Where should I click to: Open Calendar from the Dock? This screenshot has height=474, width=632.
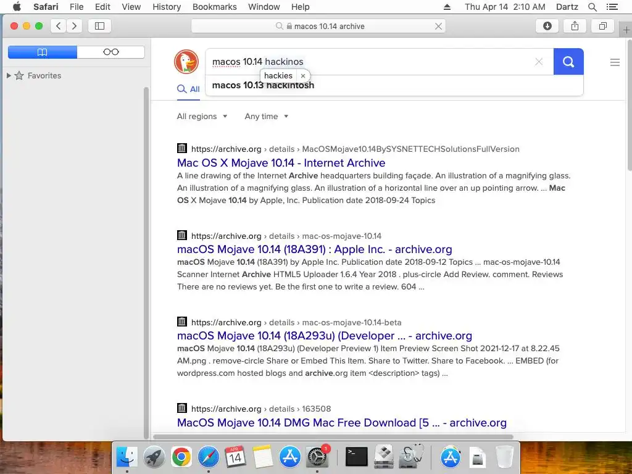pos(235,457)
